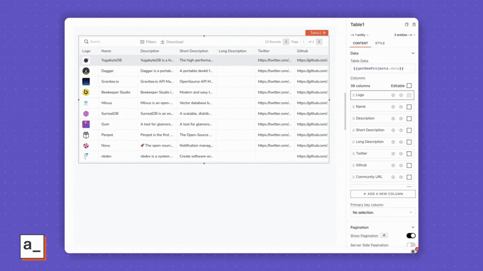
Task: Click the Download button in table
Action: (172, 42)
